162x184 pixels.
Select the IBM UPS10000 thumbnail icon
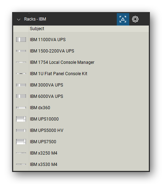pyautogui.click(x=21, y=119)
